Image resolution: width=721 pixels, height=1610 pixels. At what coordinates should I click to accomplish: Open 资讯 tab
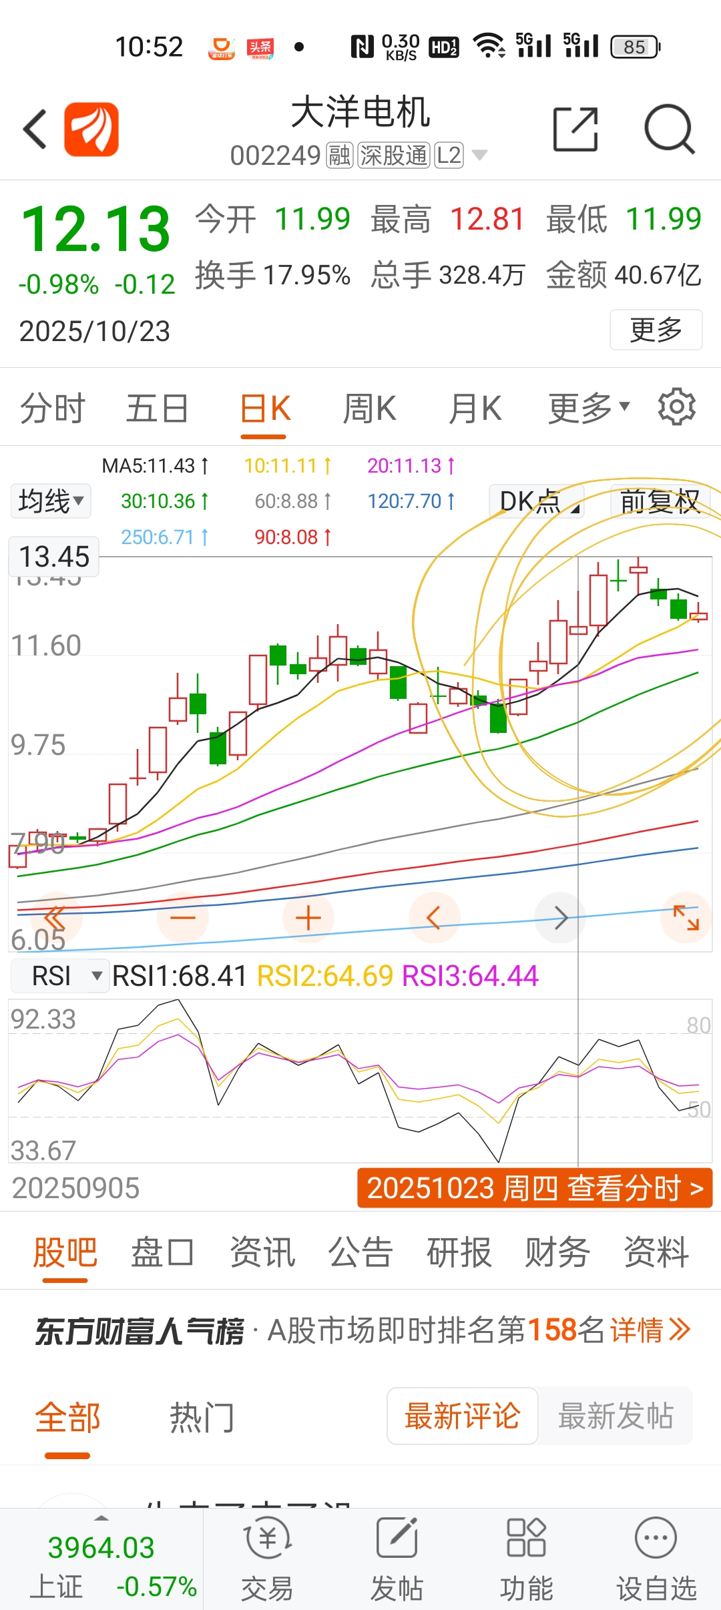pos(262,1252)
